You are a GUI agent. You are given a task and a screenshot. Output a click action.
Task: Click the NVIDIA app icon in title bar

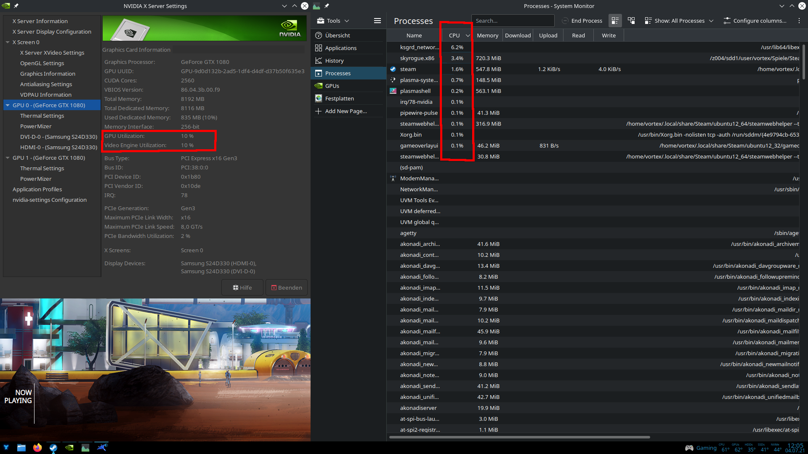(x=6, y=6)
